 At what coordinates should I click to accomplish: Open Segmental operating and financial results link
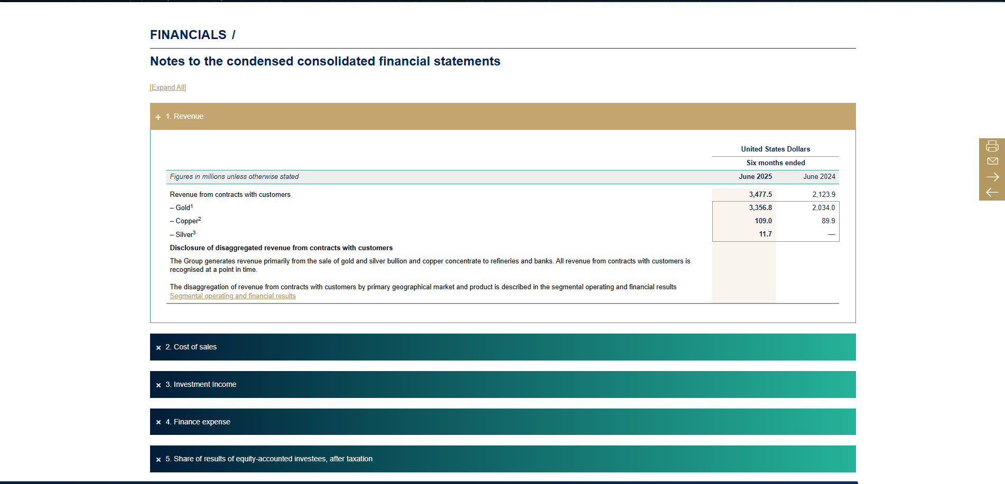232,296
